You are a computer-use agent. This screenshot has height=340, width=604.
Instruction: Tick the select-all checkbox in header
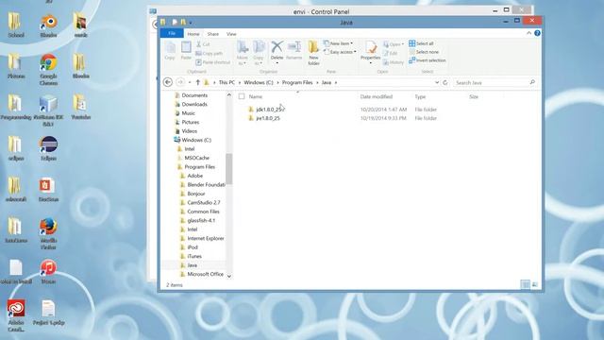pos(242,96)
